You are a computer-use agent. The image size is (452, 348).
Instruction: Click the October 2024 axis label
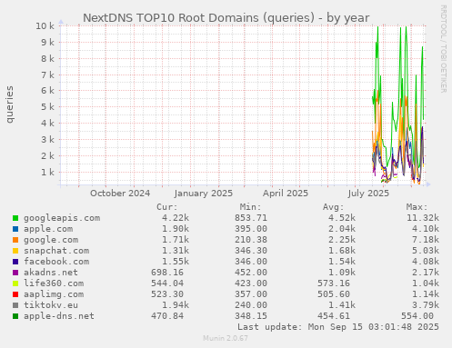(x=120, y=194)
